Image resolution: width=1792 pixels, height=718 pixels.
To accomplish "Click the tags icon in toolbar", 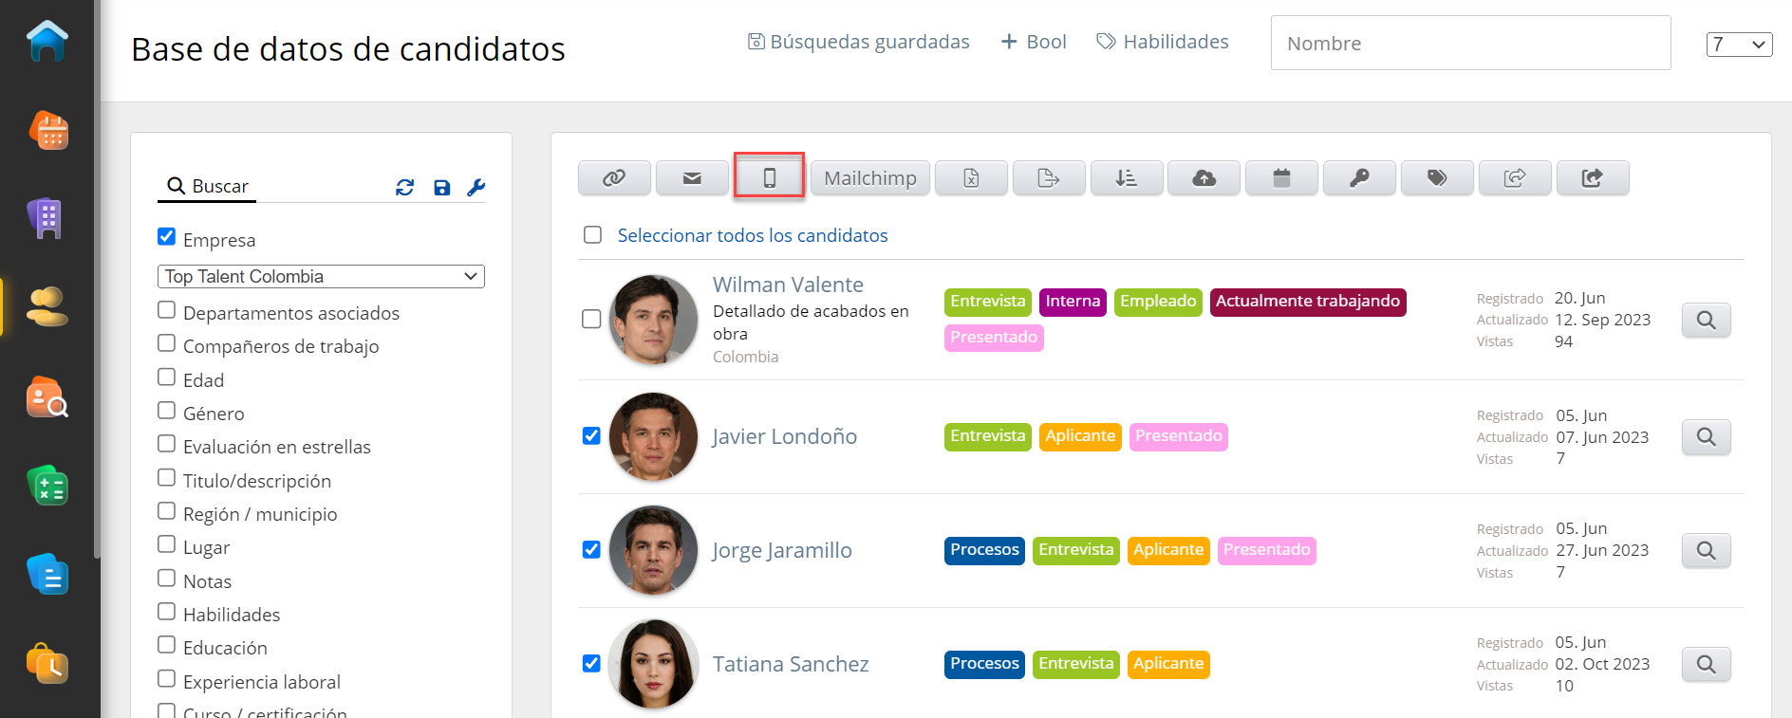I will click(x=1437, y=177).
